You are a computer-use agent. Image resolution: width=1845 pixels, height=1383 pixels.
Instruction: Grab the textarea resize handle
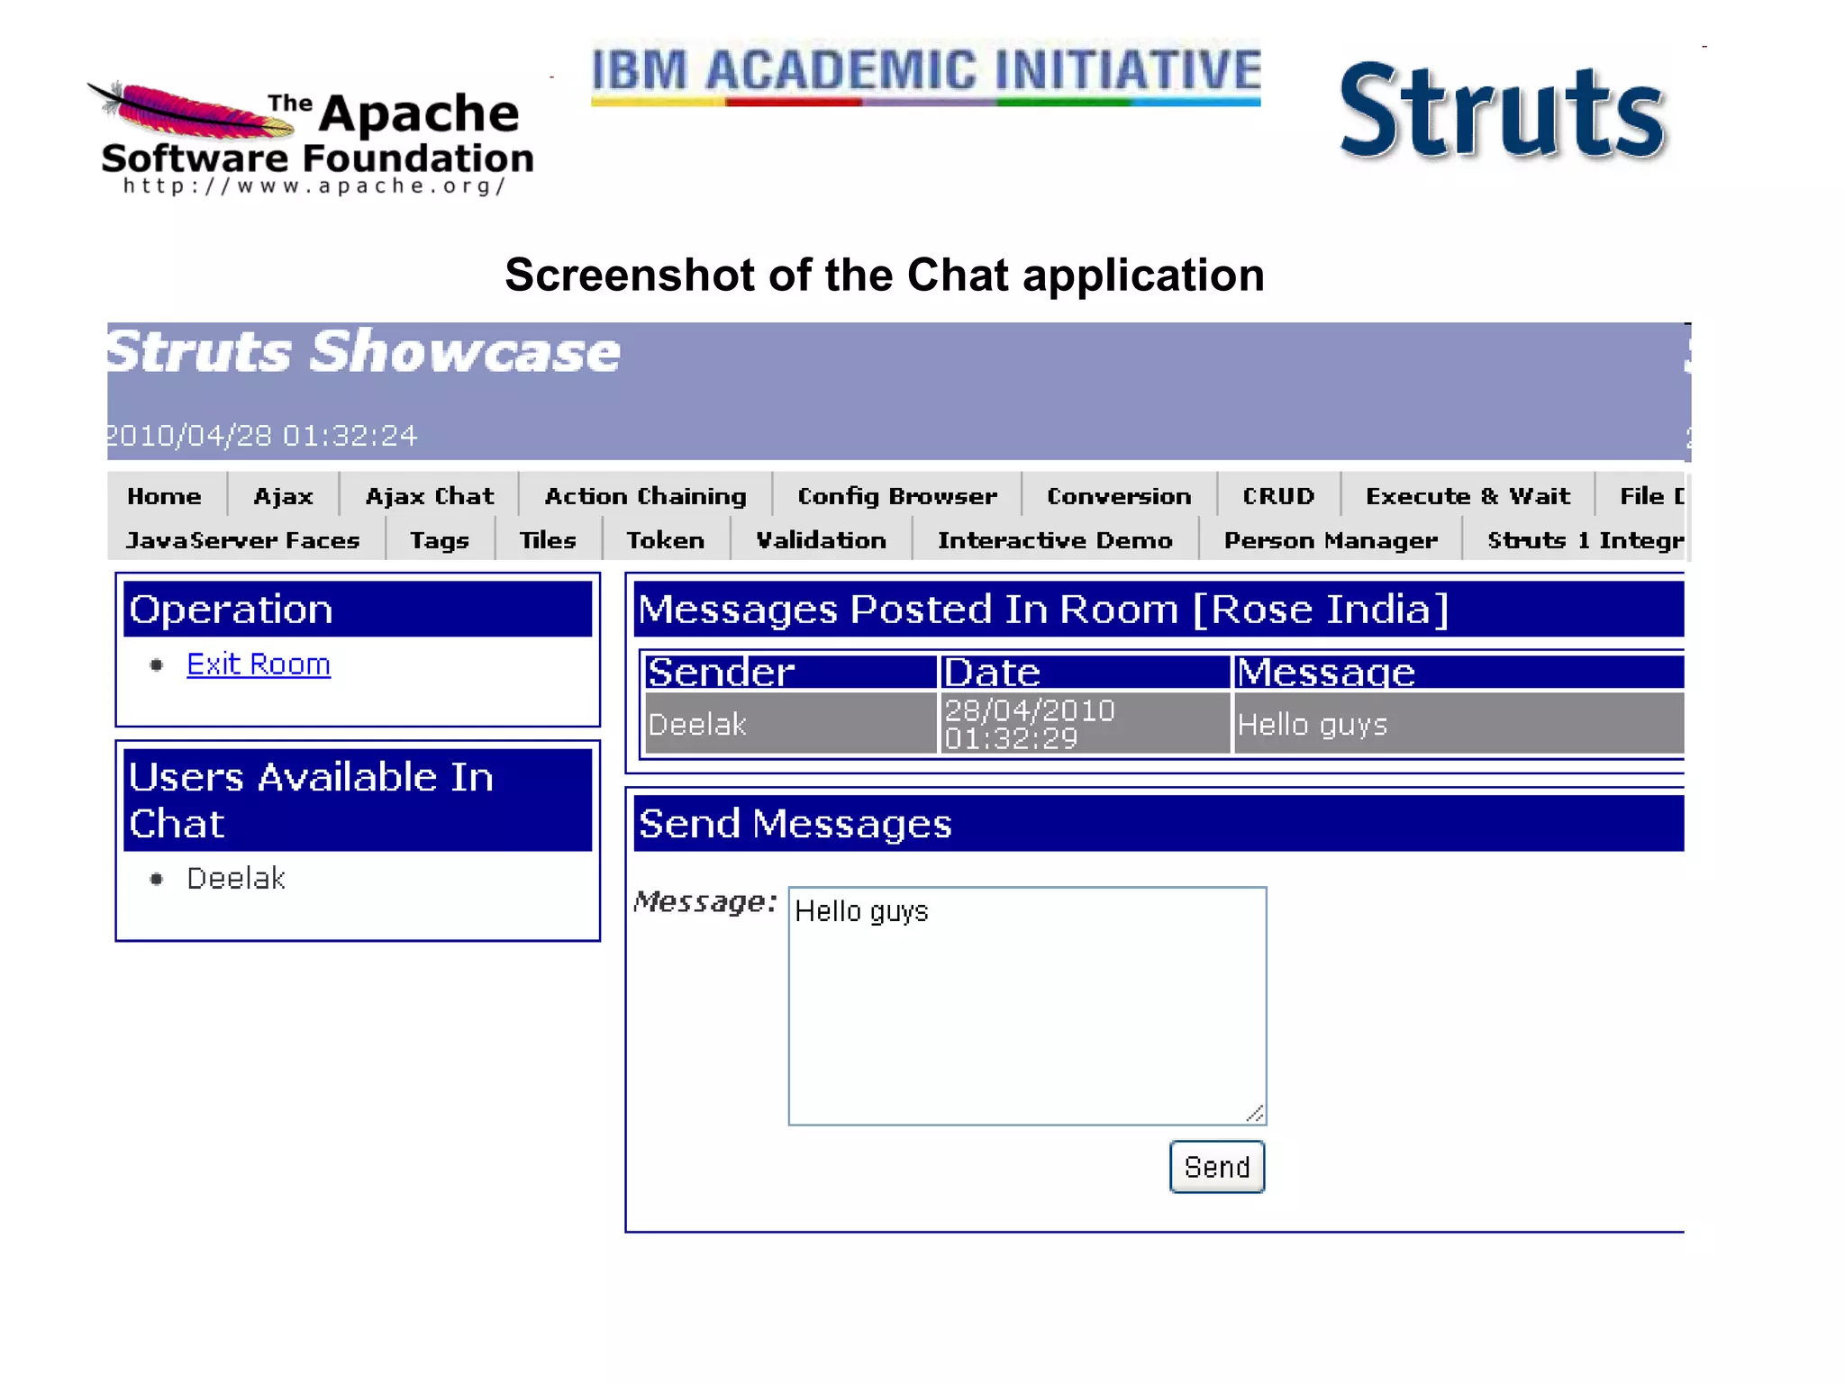(1255, 1114)
